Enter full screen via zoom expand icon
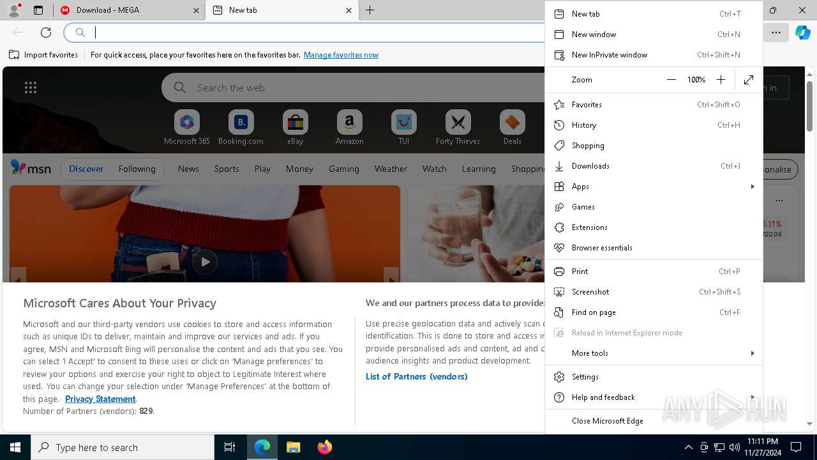This screenshot has height=460, width=817. coord(749,80)
